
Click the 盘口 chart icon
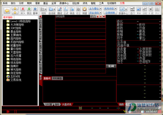[x=132, y=9]
